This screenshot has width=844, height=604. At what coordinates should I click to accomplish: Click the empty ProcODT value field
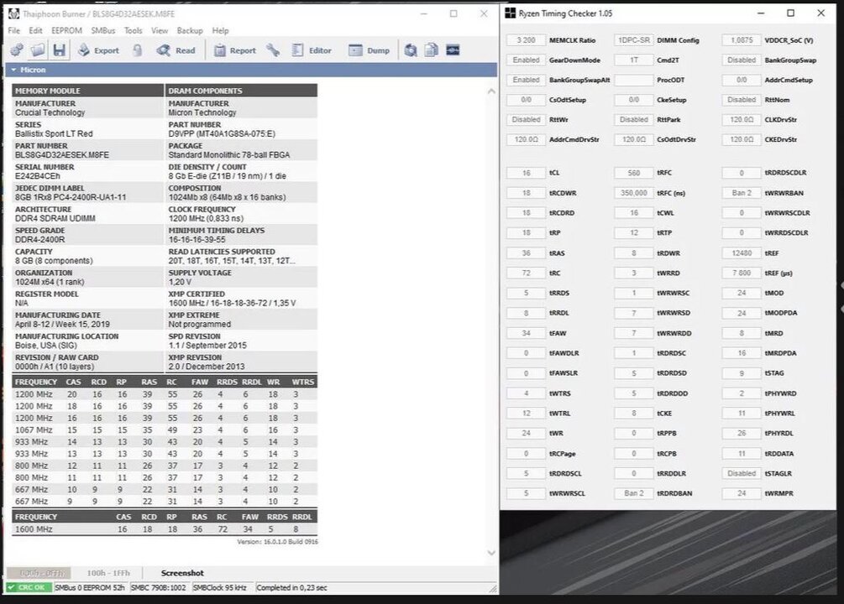[x=633, y=81]
